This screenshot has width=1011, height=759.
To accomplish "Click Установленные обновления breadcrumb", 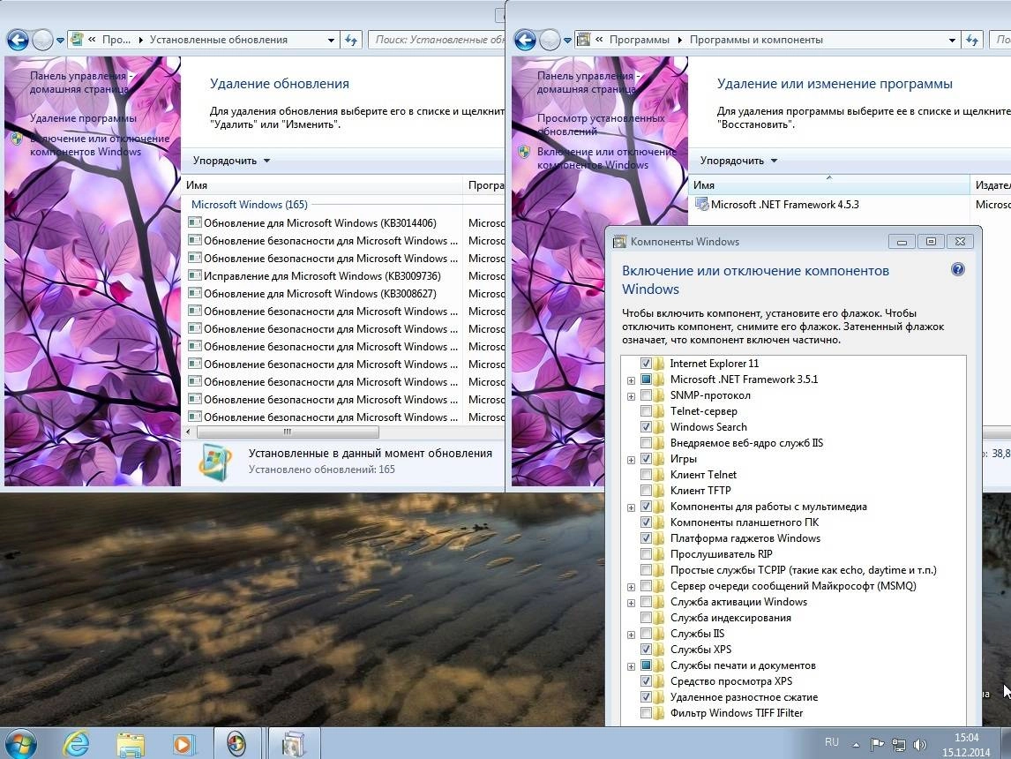I will click(219, 40).
